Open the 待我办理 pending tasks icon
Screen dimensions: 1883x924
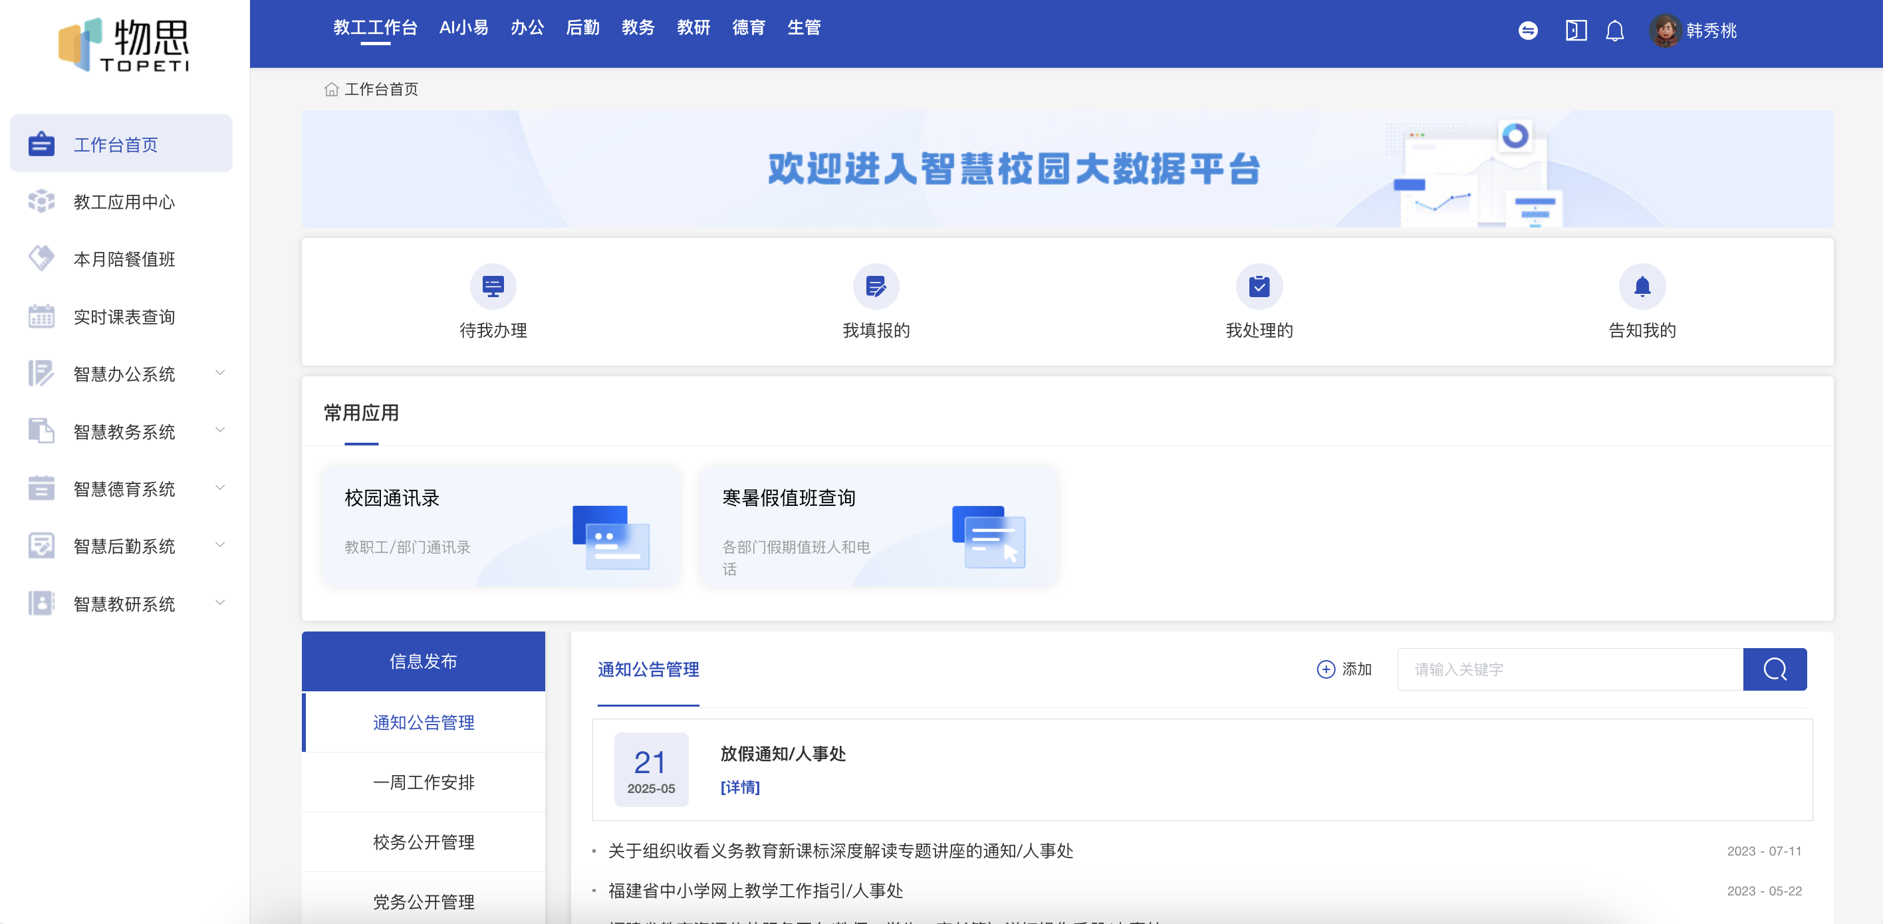[492, 287]
